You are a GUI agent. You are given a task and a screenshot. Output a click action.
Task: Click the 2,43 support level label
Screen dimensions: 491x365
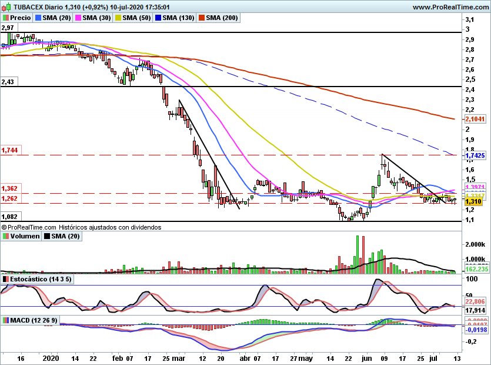coord(8,82)
